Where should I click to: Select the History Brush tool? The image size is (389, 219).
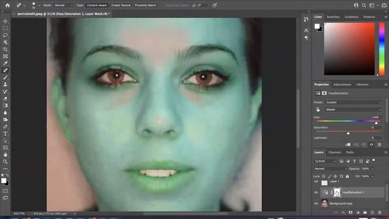click(x=5, y=91)
